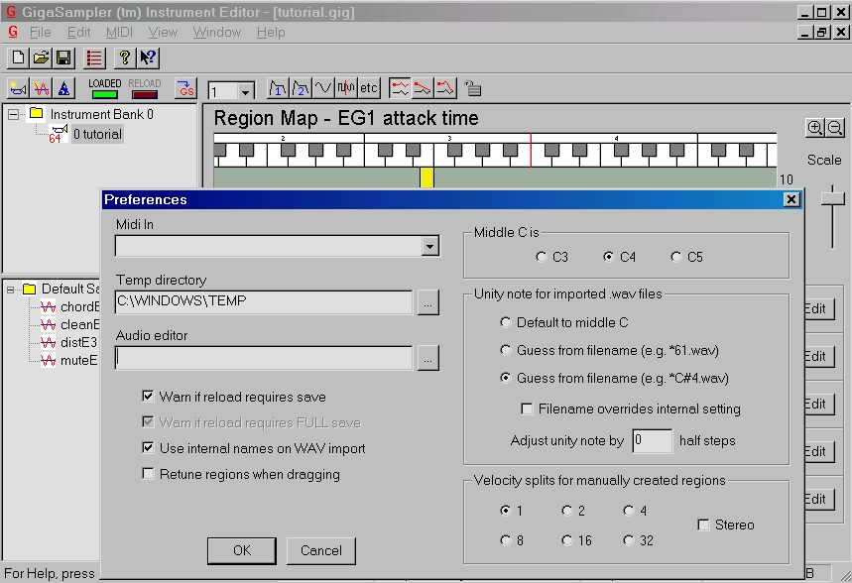This screenshot has width=852, height=583.
Task: Browse for the Audio editor program
Action: (x=428, y=358)
